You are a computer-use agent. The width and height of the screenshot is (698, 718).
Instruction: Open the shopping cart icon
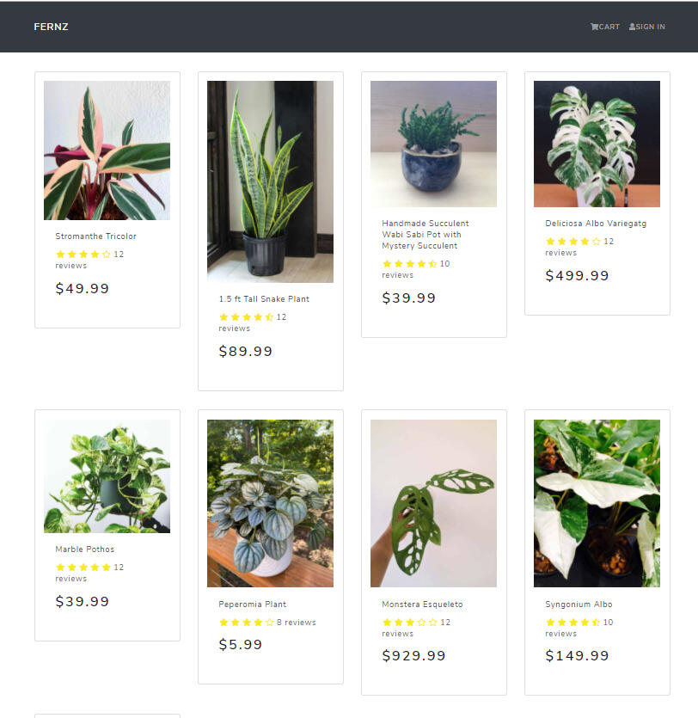[x=594, y=27]
